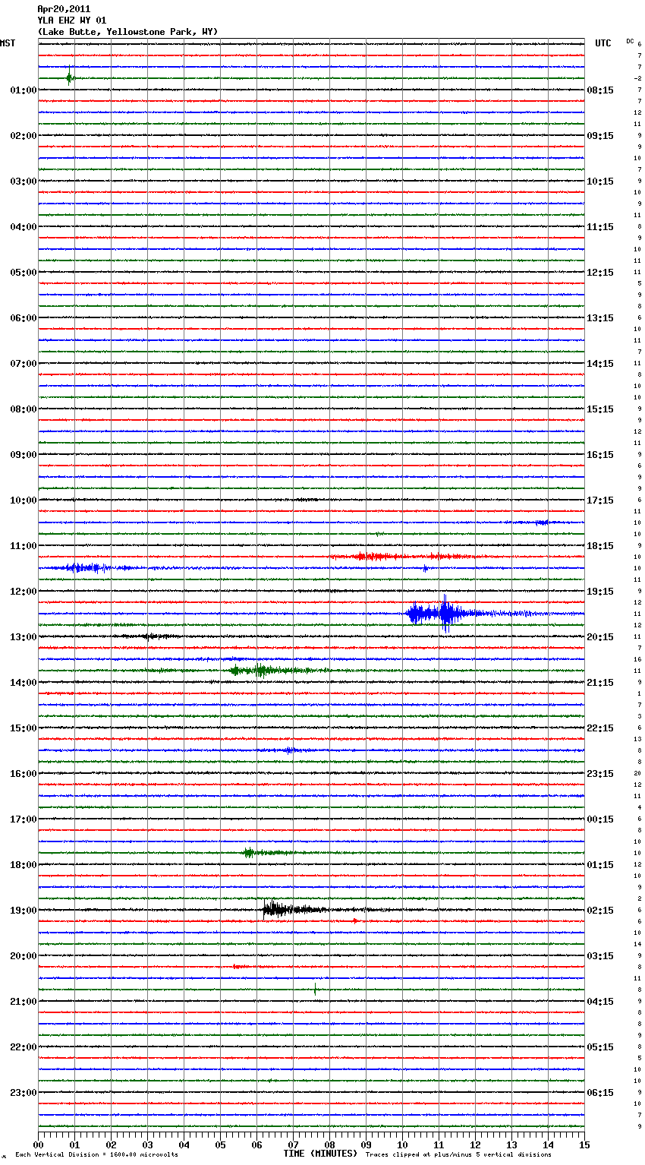Select the 10:00 MST time label

(24, 500)
